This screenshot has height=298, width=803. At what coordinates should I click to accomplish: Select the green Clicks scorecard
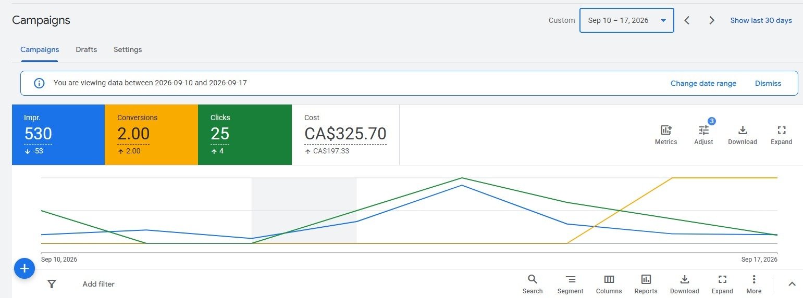click(x=245, y=135)
